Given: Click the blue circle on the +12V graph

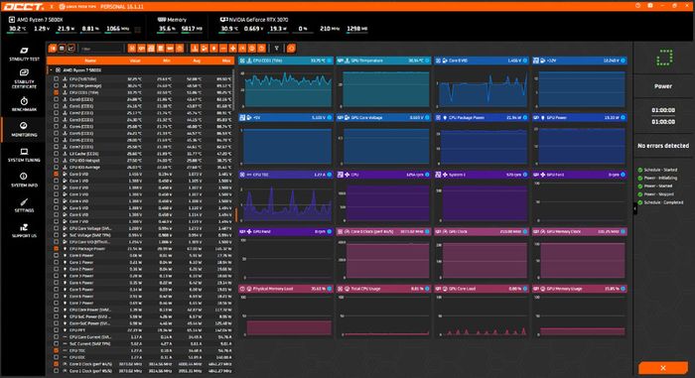Looking at the screenshot, I should point(623,61).
